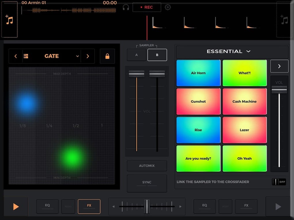This screenshot has width=294, height=220.
Task: Play the right deck
Action: [x=278, y=206]
